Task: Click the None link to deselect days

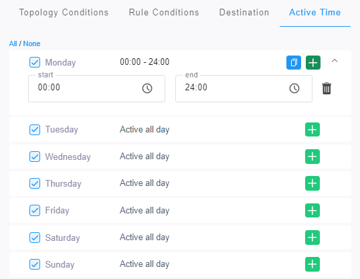Action: click(x=31, y=43)
